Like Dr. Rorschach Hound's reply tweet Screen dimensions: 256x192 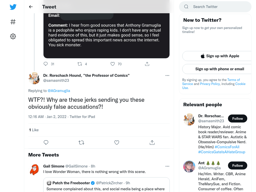(117, 142)
